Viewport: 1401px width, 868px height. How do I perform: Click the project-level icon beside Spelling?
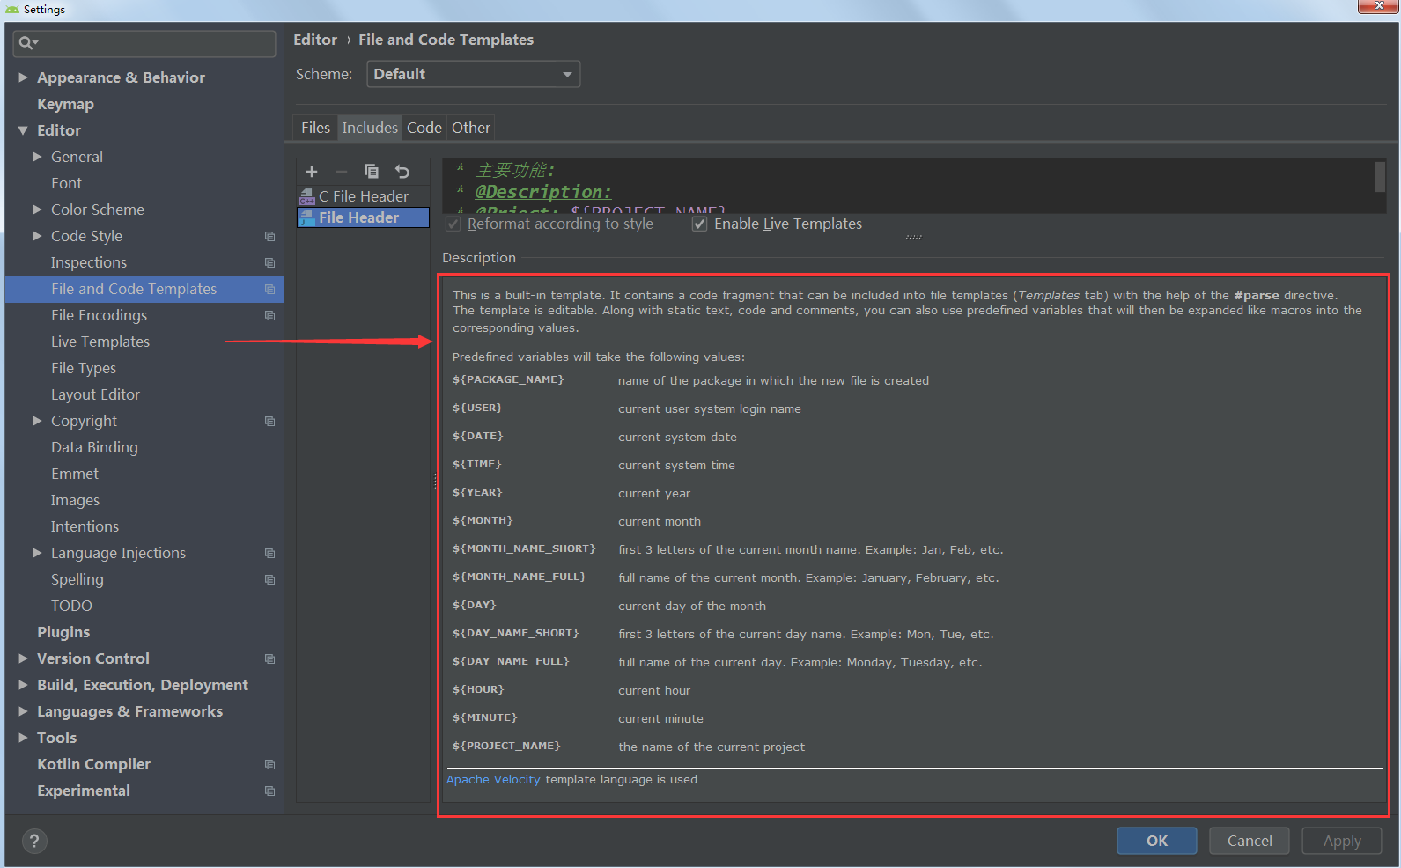point(270,579)
